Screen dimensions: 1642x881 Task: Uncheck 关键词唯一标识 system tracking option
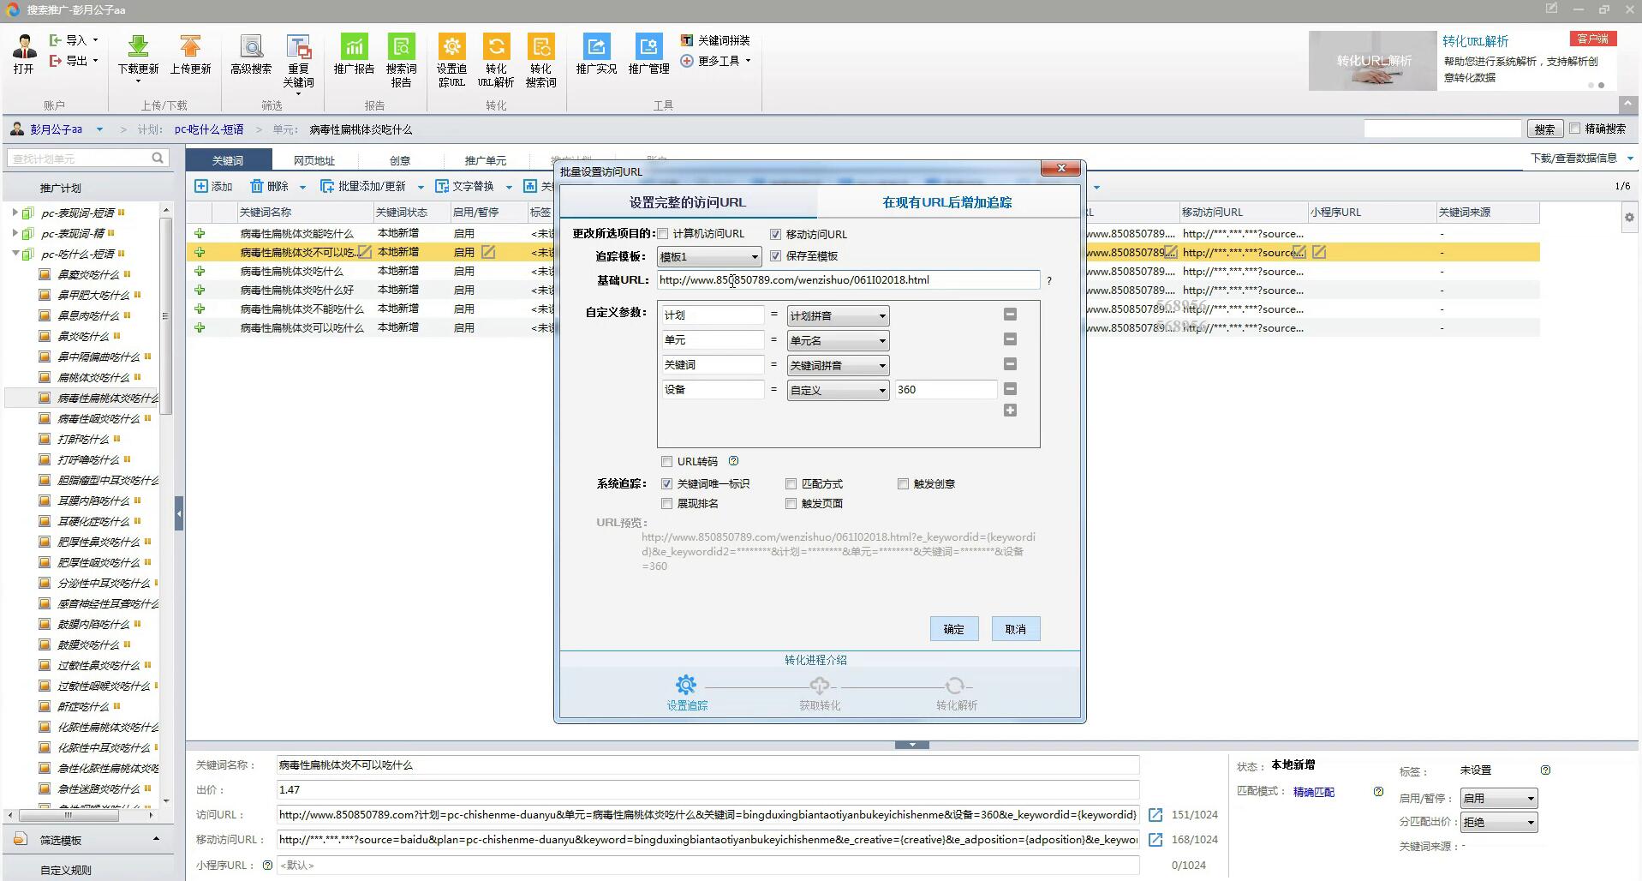pyautogui.click(x=667, y=484)
